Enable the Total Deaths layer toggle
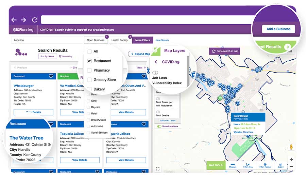306x180 pixels. [x=158, y=112]
